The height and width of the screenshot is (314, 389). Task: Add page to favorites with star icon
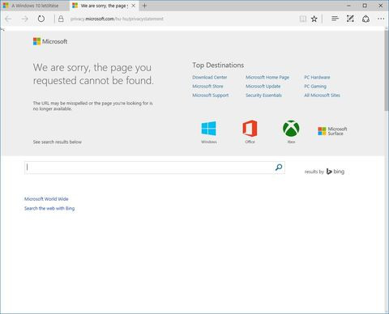coord(314,19)
